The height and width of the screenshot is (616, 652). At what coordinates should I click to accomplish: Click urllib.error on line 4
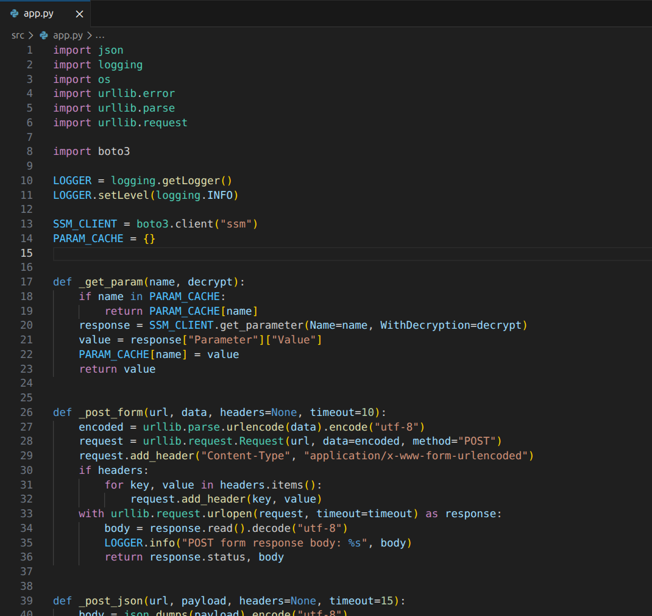[136, 94]
